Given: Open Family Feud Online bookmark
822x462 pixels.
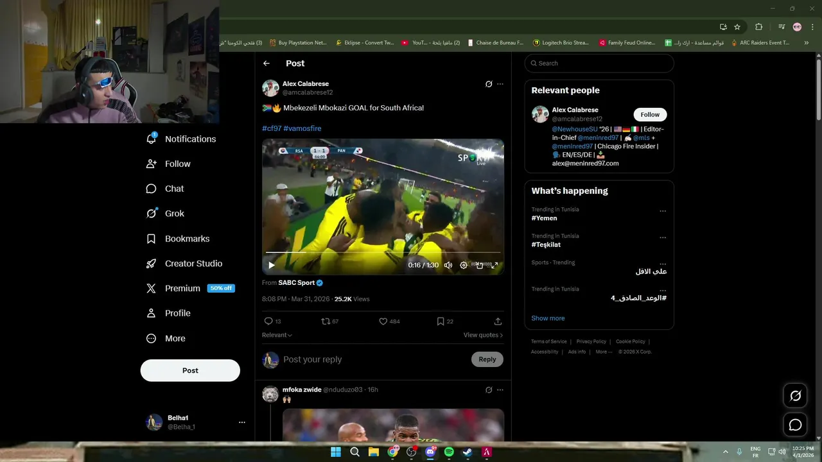Looking at the screenshot, I should pos(627,43).
